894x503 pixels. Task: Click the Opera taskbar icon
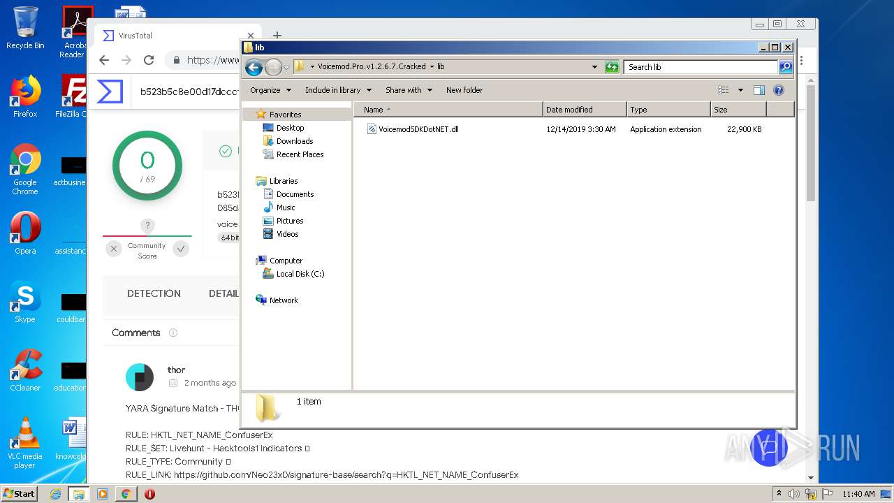tap(149, 494)
